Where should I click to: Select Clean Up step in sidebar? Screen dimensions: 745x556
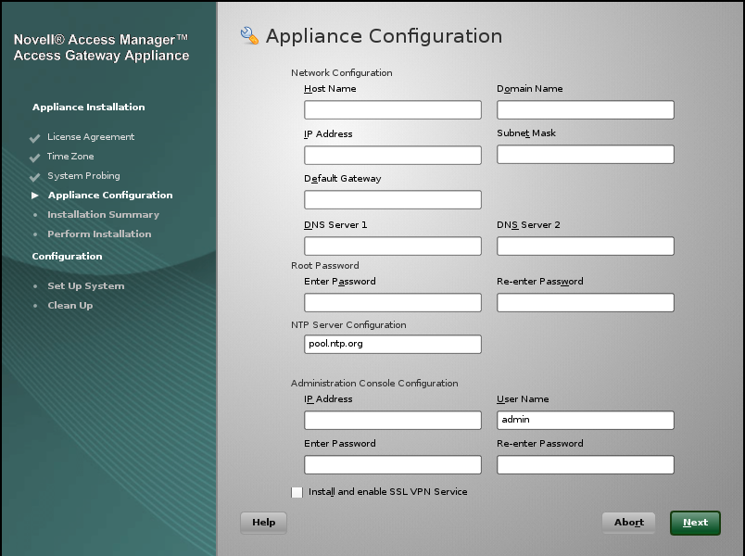point(69,306)
